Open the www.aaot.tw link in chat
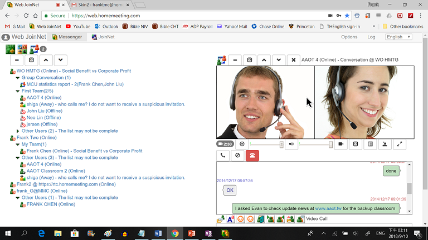The height and width of the screenshot is (240, 428). coord(328,208)
